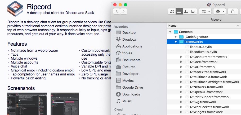Expand QtConcurrent.framework

[x=181, y=57]
